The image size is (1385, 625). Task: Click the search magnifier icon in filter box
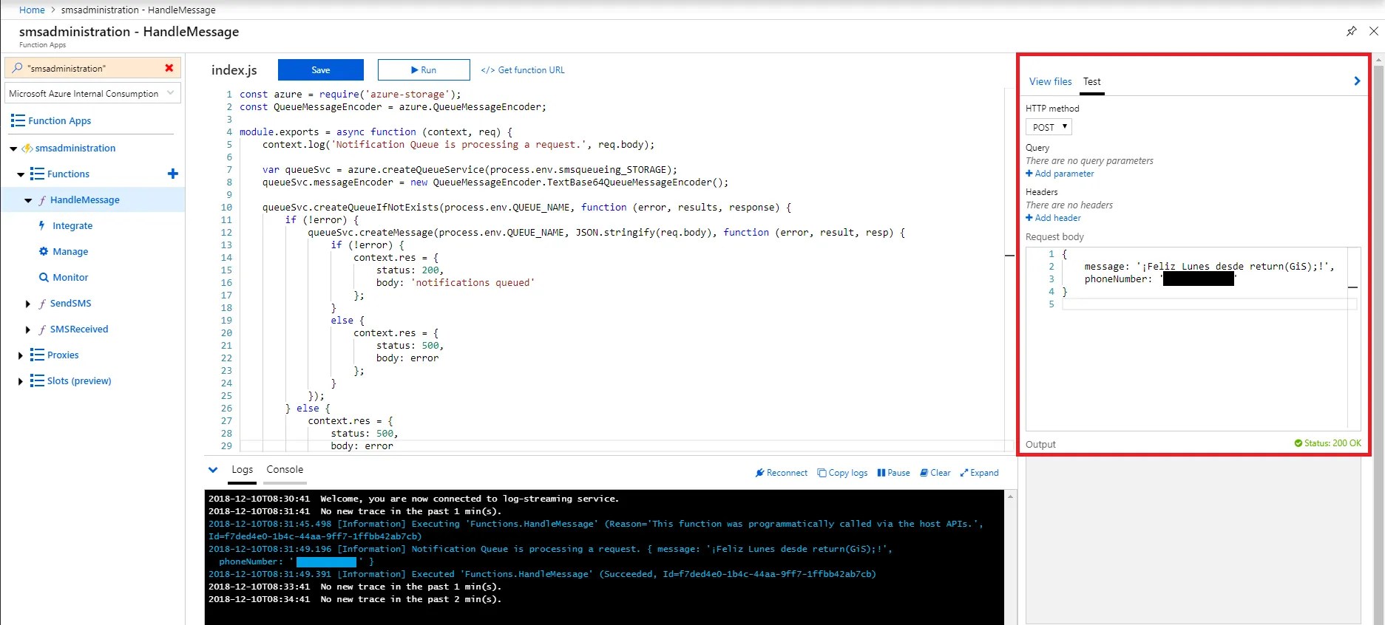click(x=17, y=68)
